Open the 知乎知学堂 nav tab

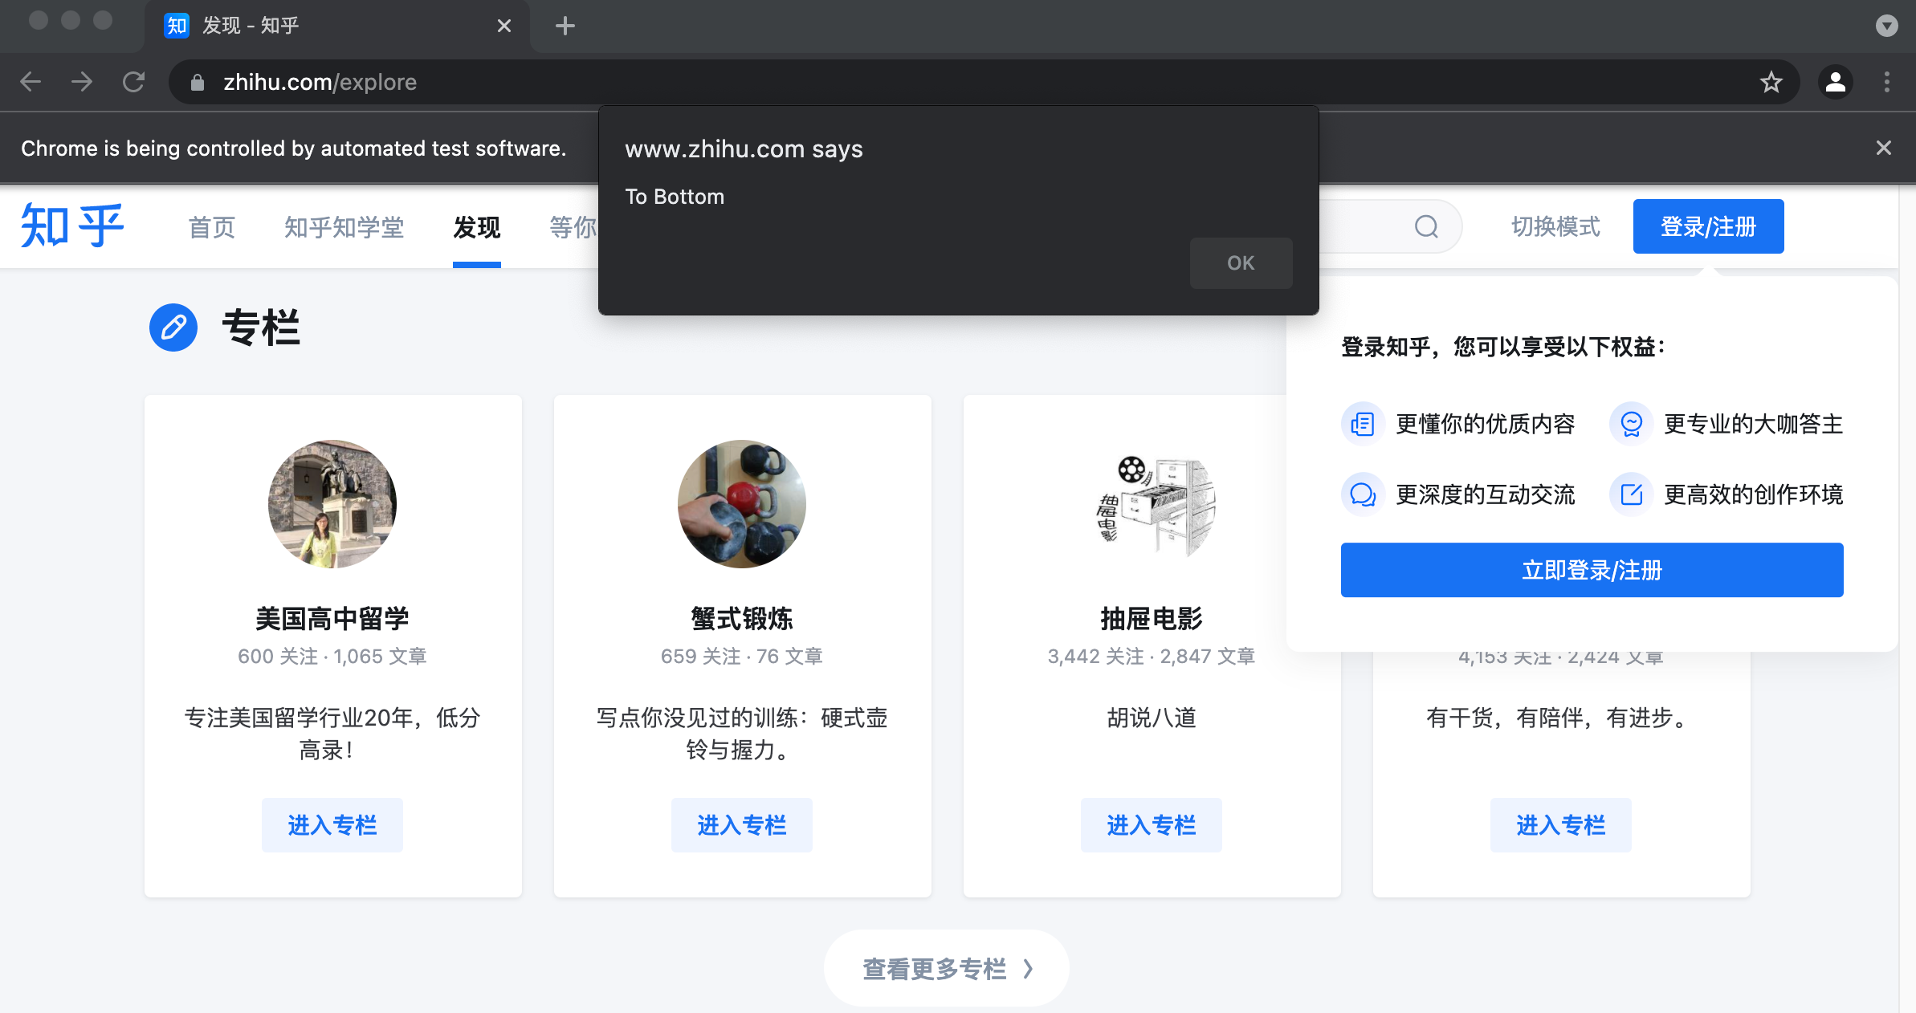tap(344, 227)
